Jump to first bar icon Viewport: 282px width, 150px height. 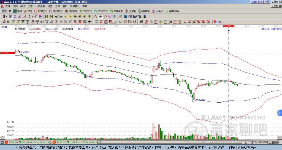point(46,16)
